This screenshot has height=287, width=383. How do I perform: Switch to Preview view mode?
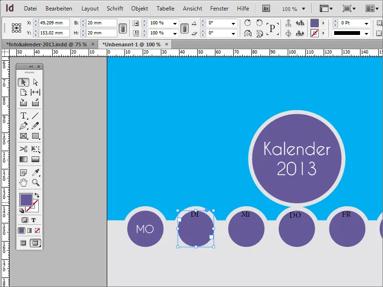35,243
